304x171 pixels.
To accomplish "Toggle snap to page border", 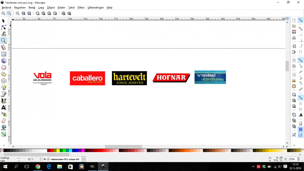I will click(301, 123).
